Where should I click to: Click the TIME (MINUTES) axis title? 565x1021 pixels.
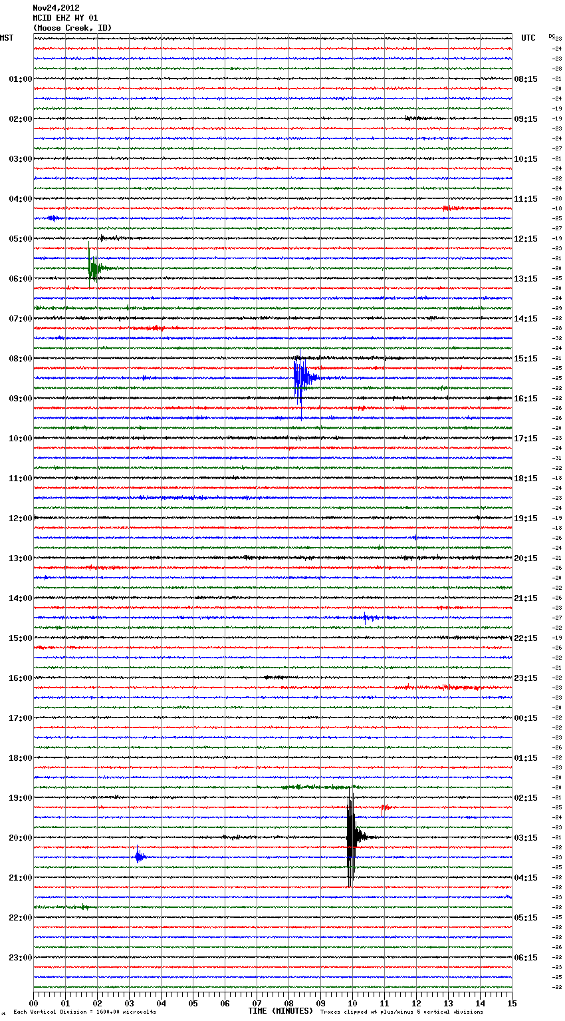[x=281, y=1011]
